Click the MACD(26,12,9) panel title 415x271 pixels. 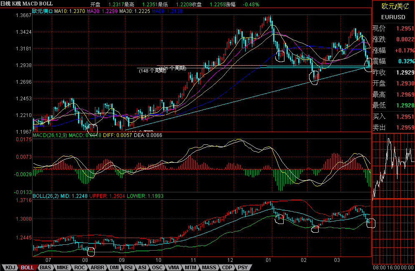50,135
